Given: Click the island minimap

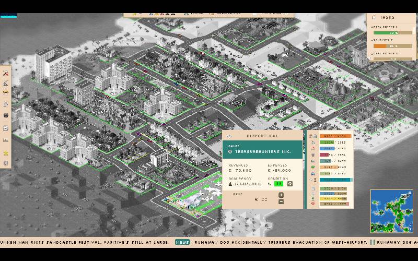Looking at the screenshot, I should [x=391, y=211].
